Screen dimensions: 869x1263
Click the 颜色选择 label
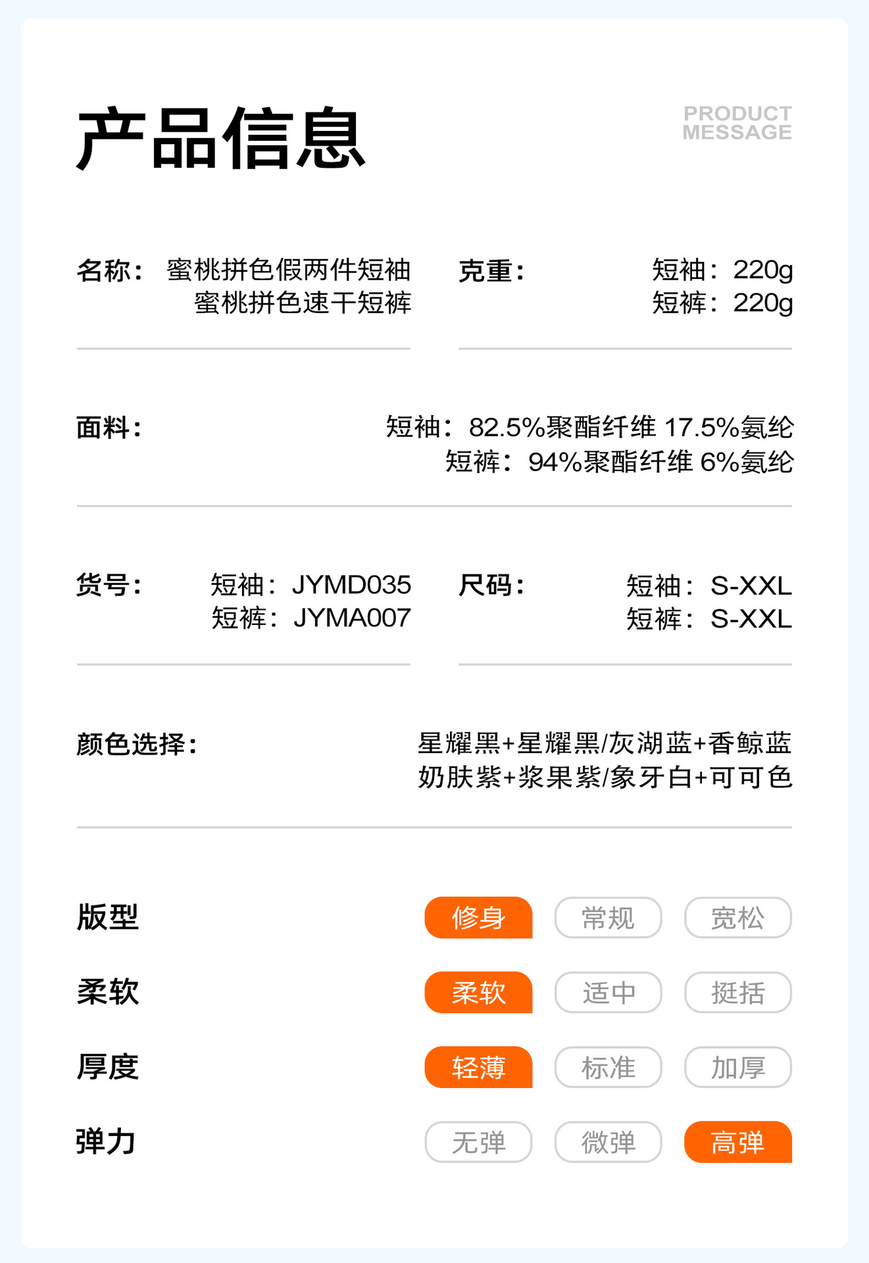point(136,745)
